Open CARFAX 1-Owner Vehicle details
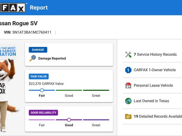 tap(152, 70)
